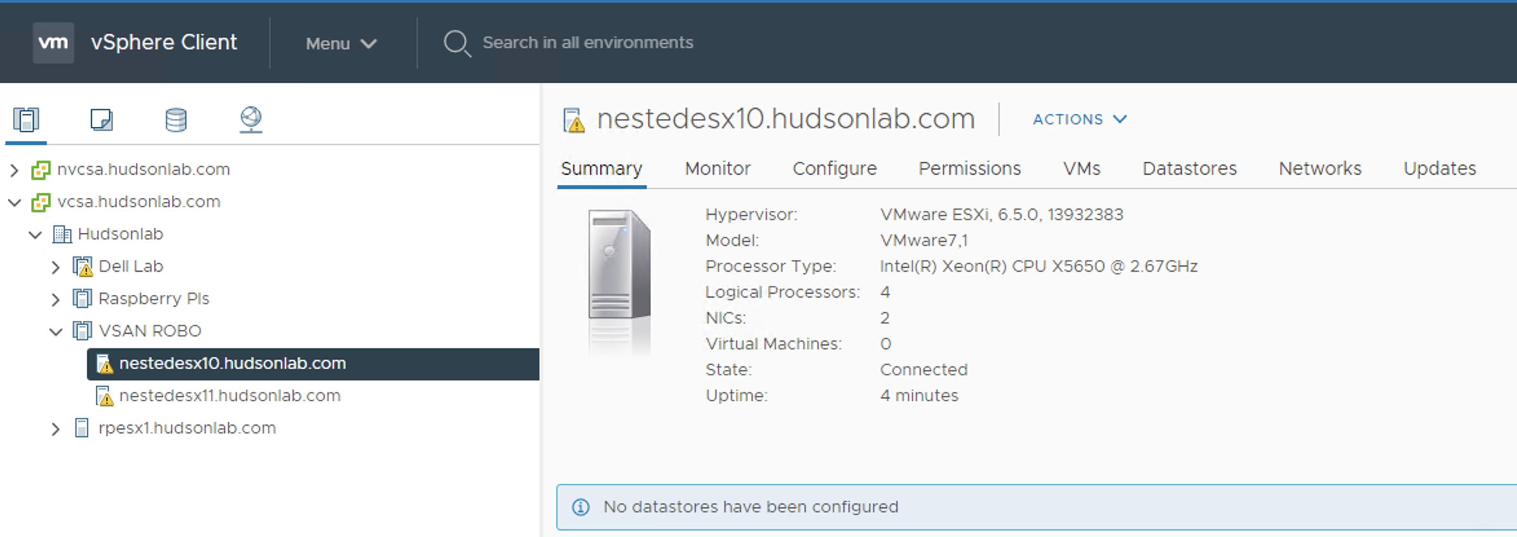Open the Datastores tab
1517x537 pixels.
pyautogui.click(x=1189, y=169)
